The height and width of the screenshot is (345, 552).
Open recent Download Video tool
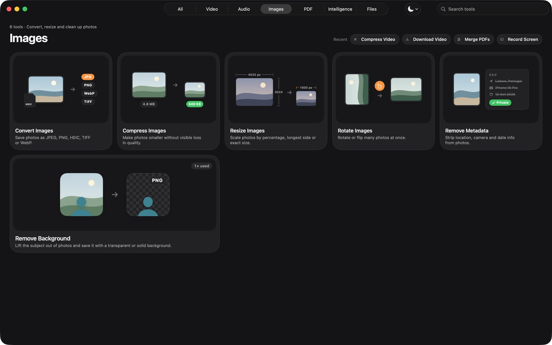click(x=426, y=39)
